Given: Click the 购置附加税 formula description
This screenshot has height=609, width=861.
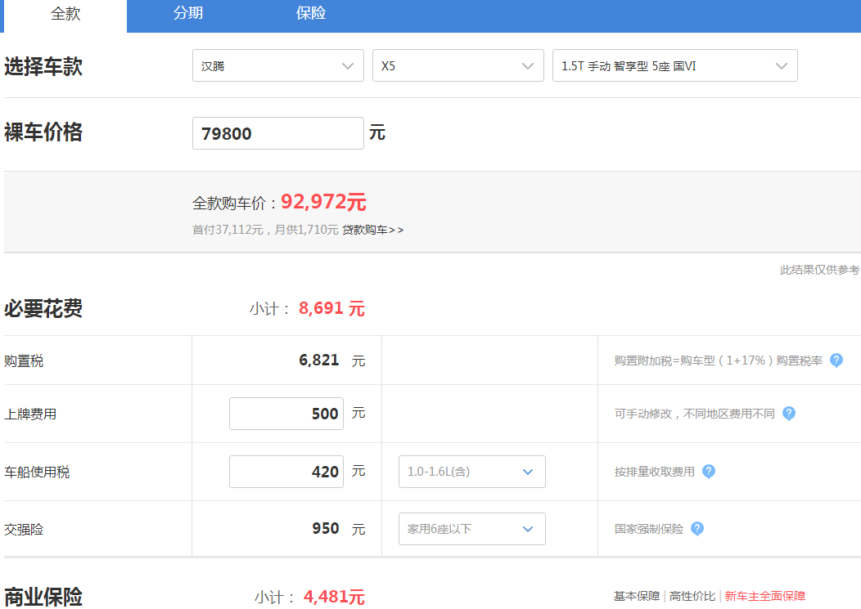Looking at the screenshot, I should click(719, 360).
